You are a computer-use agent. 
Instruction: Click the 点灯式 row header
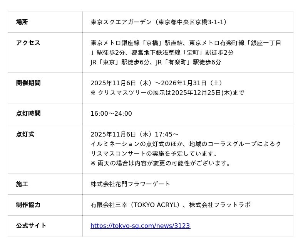(x=25, y=134)
